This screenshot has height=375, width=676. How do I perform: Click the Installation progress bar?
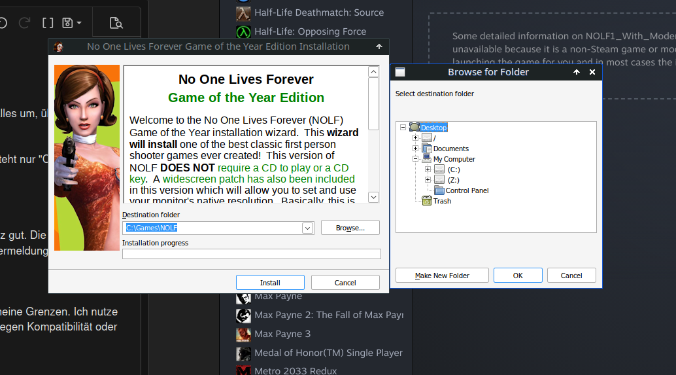click(251, 254)
